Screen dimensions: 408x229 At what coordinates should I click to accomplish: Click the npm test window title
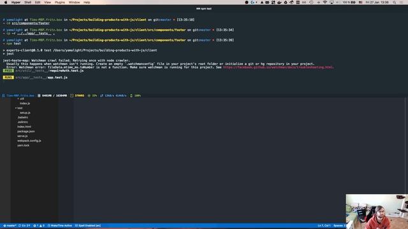(204, 8)
